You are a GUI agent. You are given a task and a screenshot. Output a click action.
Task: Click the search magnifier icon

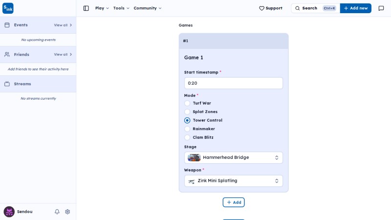297,8
